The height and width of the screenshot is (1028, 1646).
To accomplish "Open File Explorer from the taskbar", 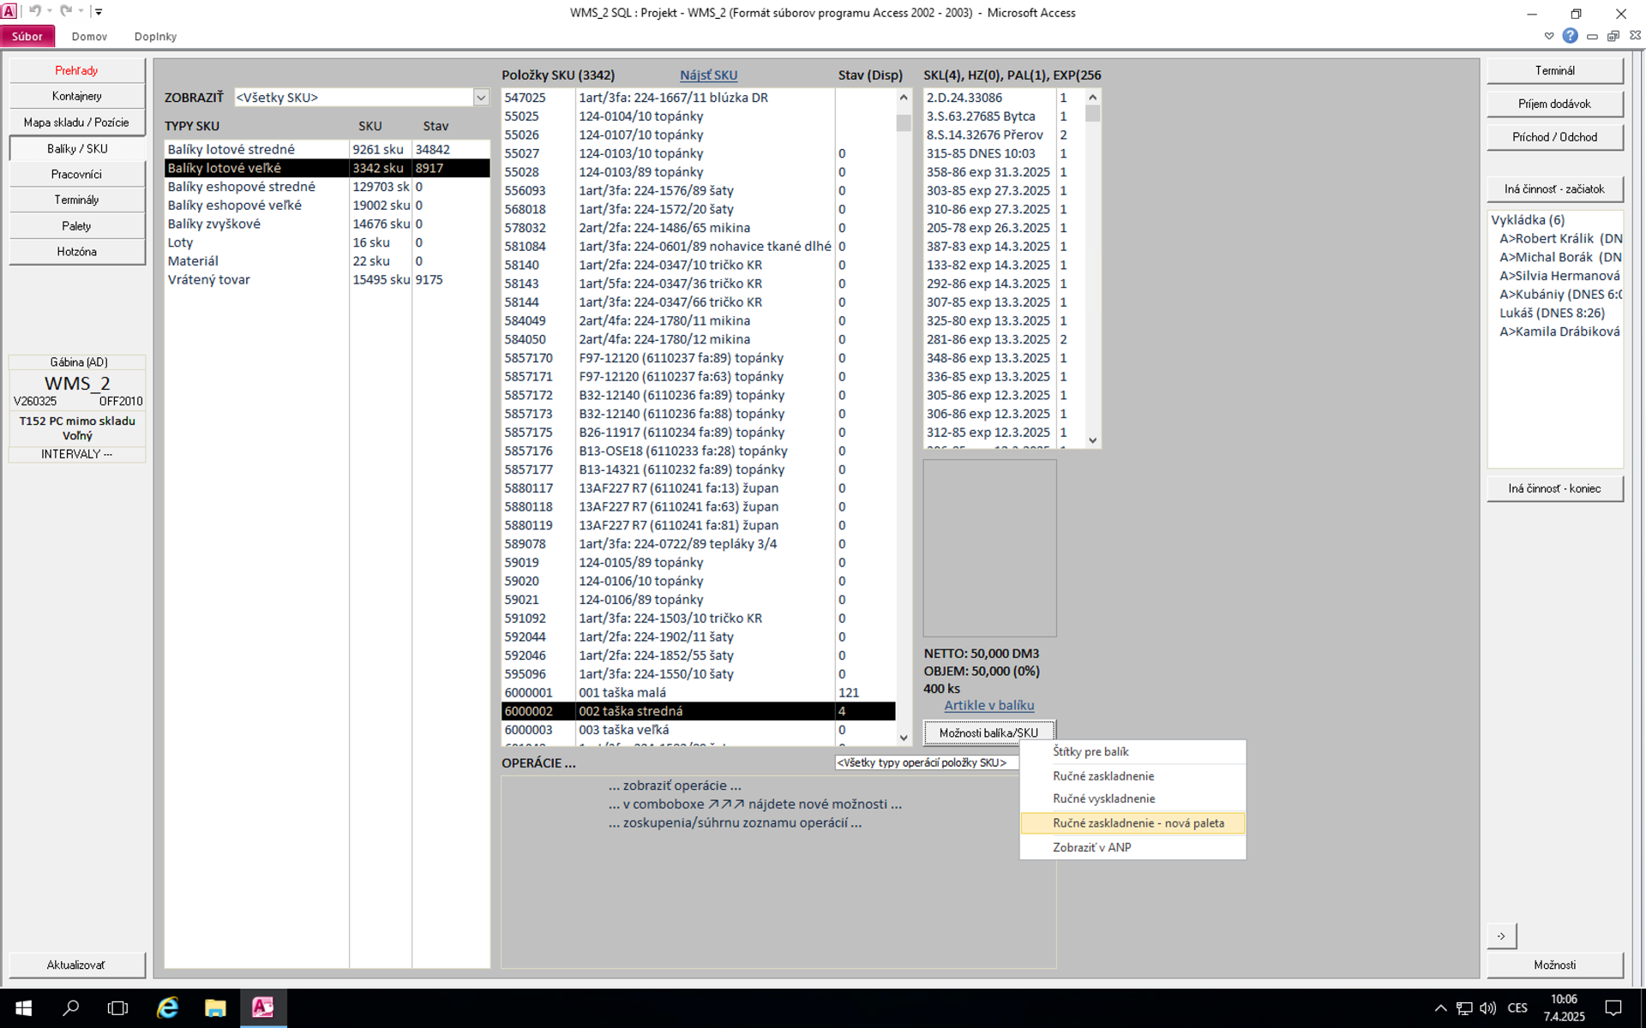I will [215, 1007].
